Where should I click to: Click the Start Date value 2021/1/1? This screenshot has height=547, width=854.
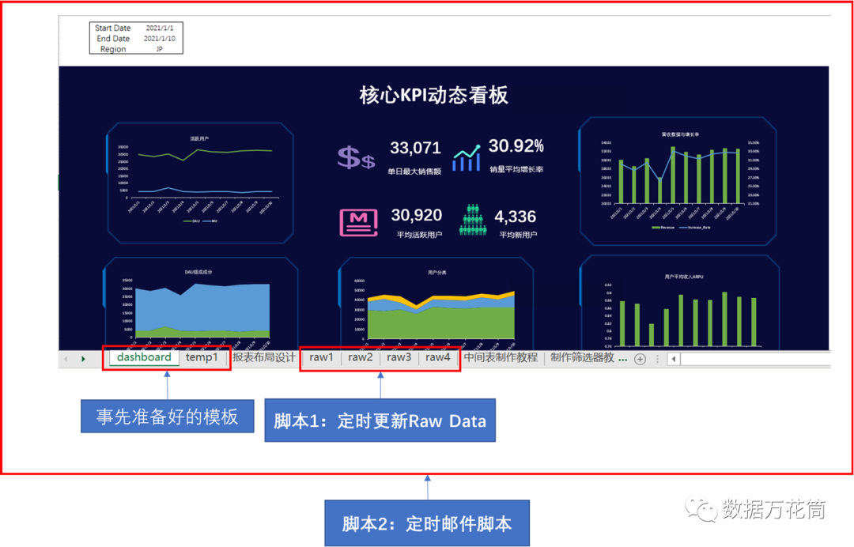(x=160, y=28)
